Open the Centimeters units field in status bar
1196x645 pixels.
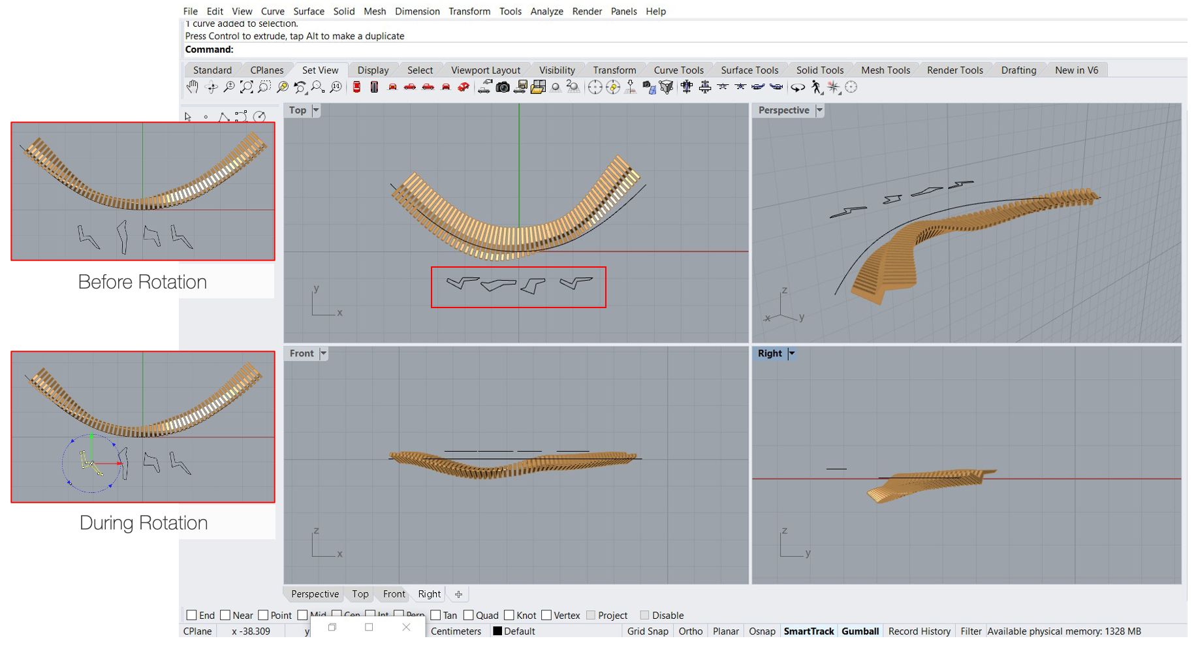tap(456, 631)
